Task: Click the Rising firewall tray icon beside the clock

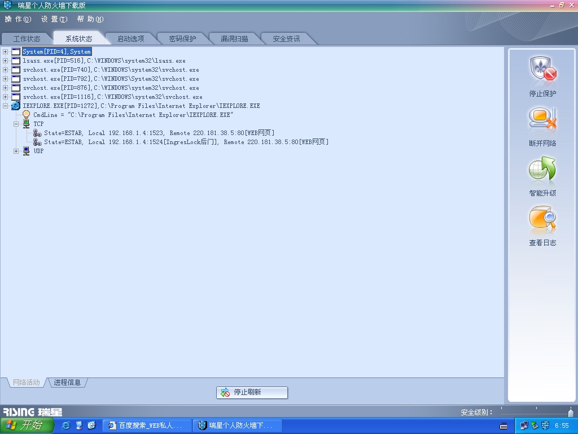Action: tap(545, 426)
